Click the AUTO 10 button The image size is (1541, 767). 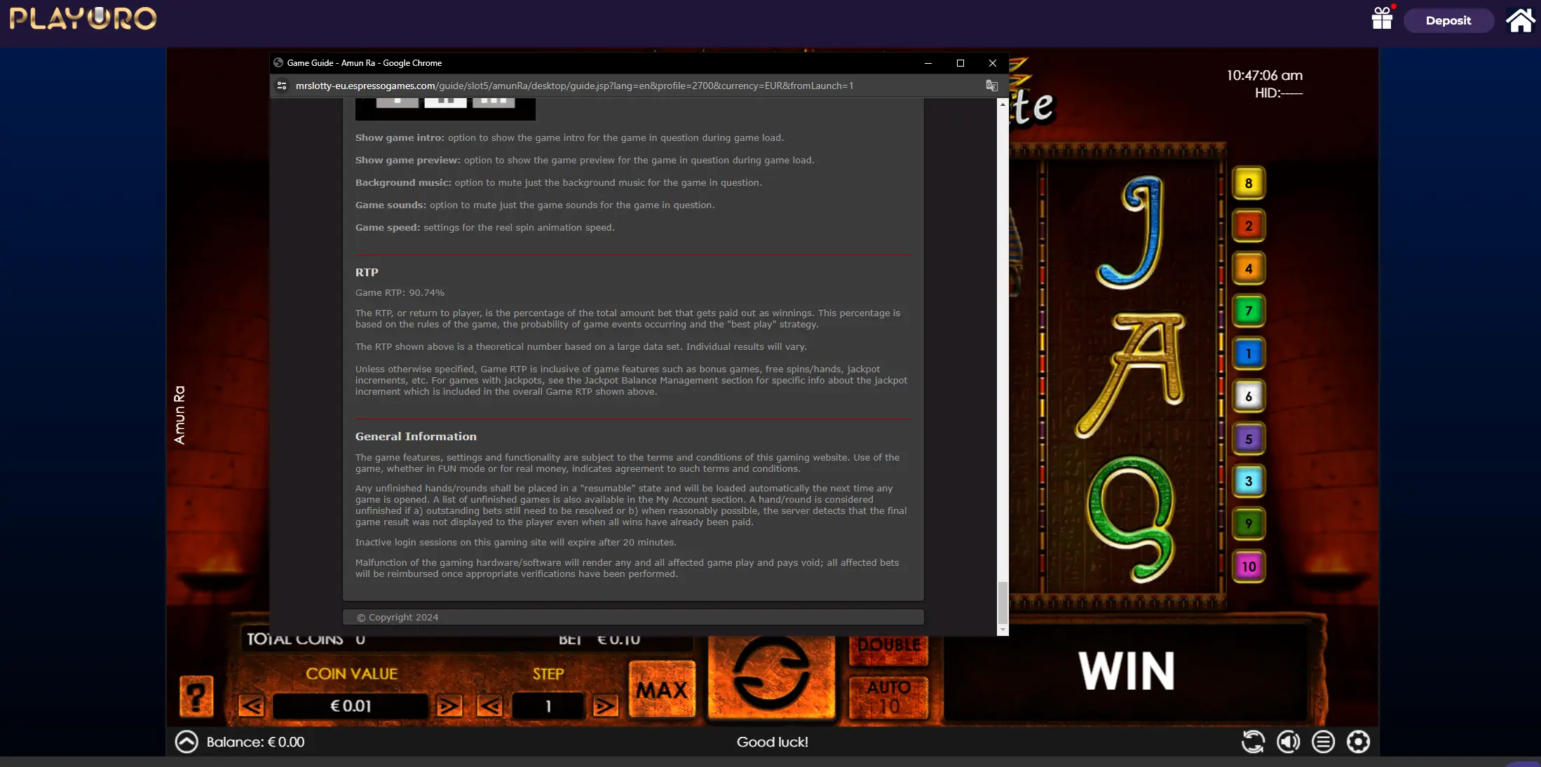point(888,697)
